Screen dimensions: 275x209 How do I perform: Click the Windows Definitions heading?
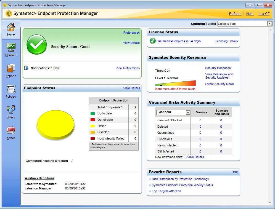pyautogui.click(x=39, y=178)
